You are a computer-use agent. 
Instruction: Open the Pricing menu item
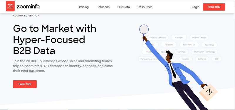tap(84, 7)
